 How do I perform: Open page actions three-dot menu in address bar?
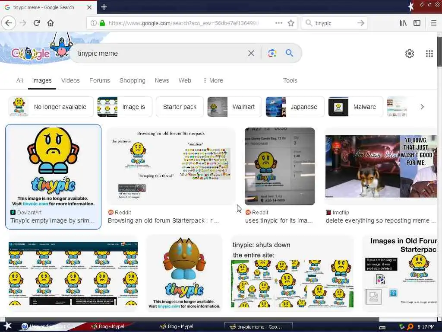(278, 23)
